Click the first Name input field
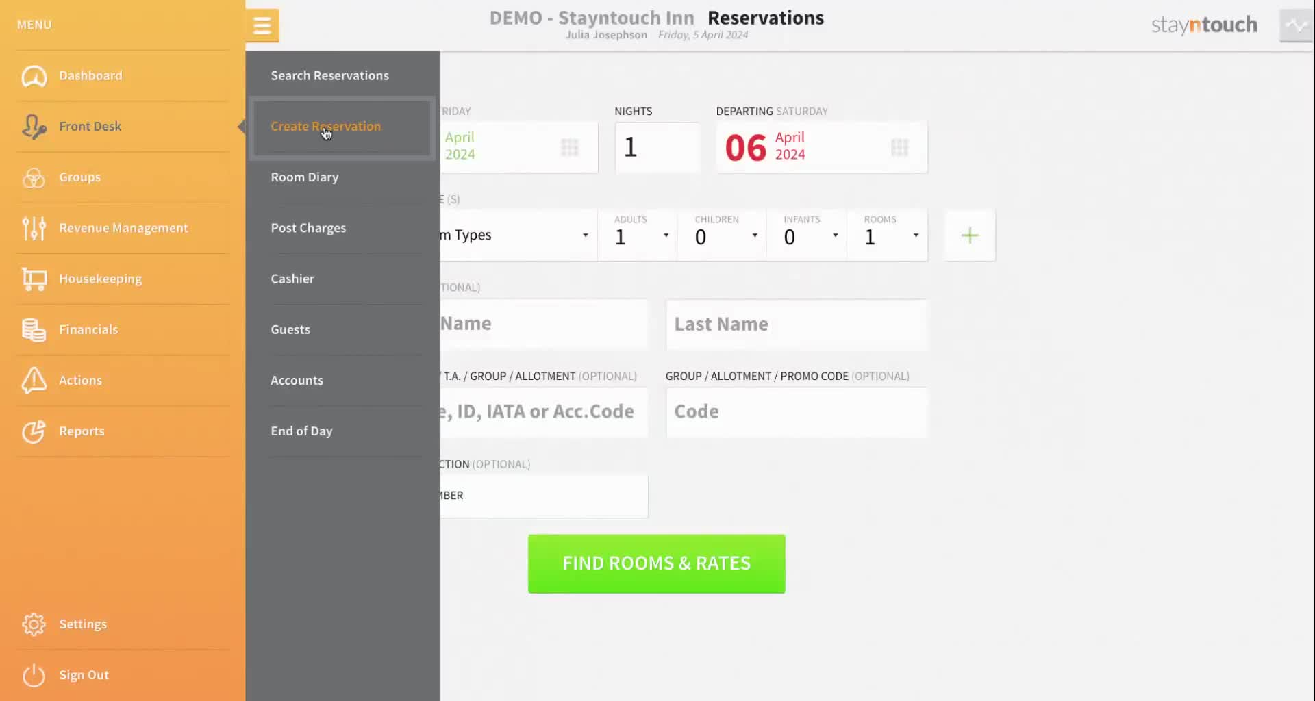1315x701 pixels. coord(544,324)
